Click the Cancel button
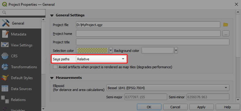The height and width of the screenshot is (111, 241). [x=175, y=107]
